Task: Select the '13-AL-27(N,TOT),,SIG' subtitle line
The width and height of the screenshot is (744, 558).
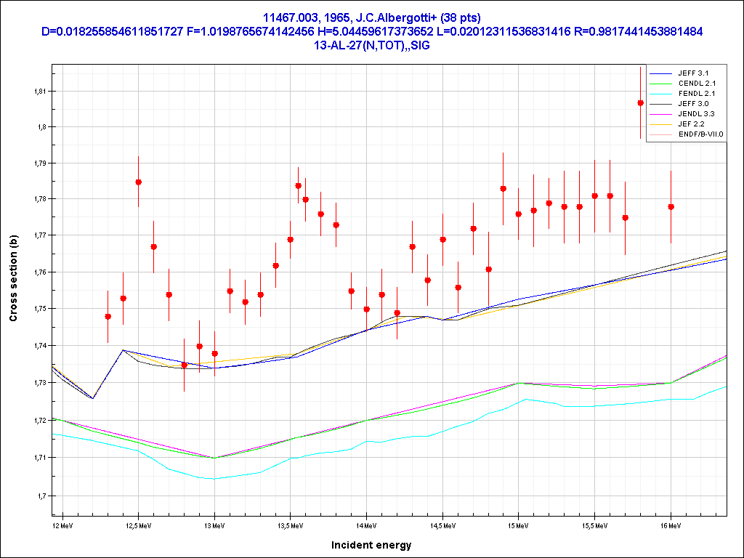Action: point(371,45)
